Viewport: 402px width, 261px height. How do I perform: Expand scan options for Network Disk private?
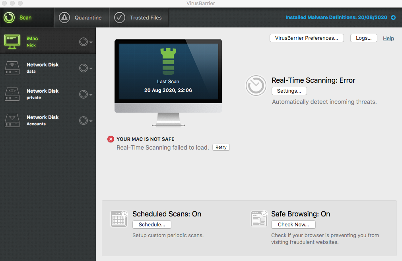[x=91, y=95]
